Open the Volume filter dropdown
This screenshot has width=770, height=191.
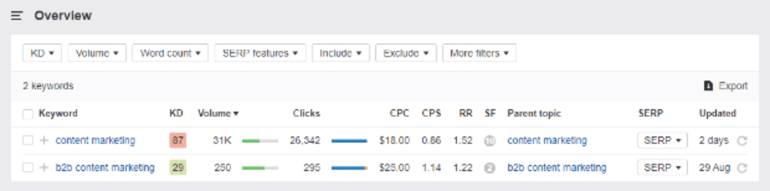tap(97, 53)
